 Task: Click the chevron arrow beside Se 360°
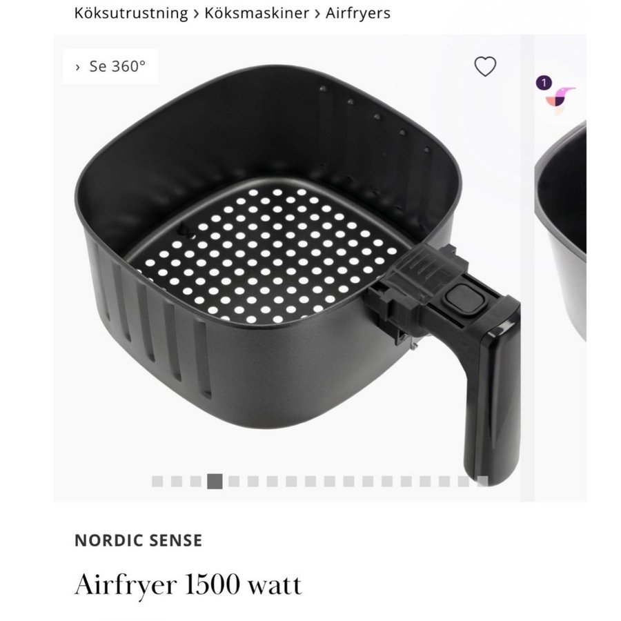coord(77,67)
